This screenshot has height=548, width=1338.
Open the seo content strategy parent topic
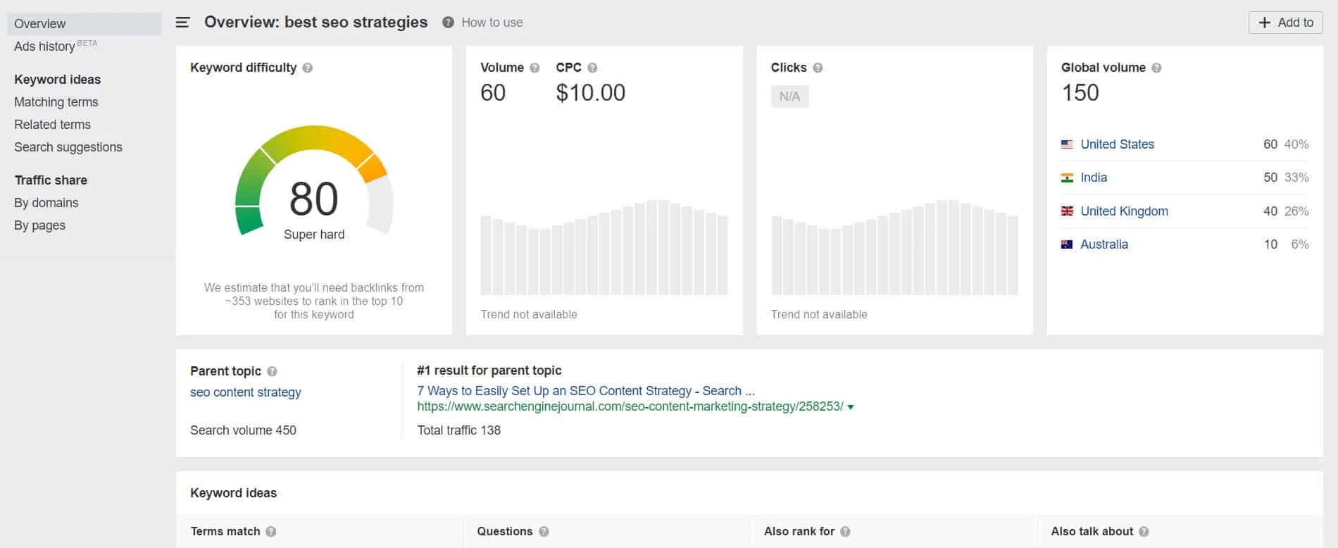tap(245, 392)
